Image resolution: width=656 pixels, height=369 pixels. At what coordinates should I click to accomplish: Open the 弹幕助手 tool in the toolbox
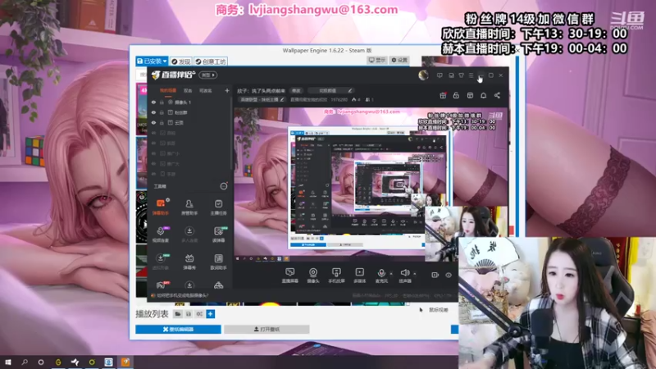161,207
